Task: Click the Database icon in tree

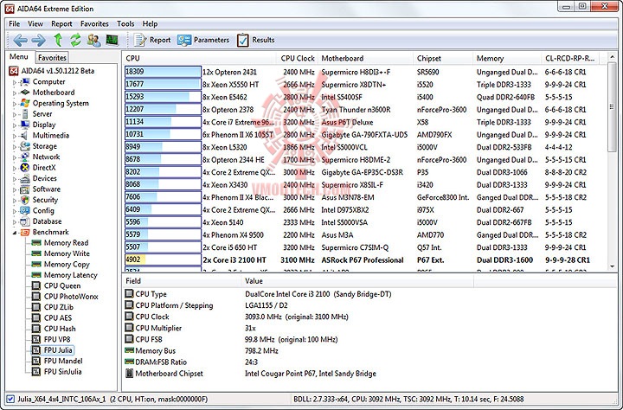Action: coord(25,221)
